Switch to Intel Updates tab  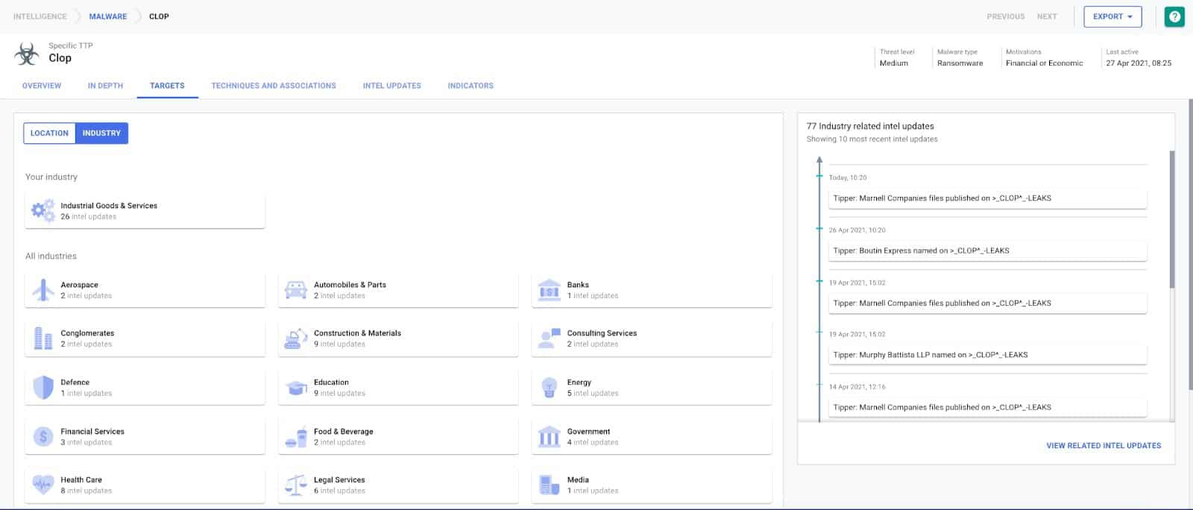point(392,86)
